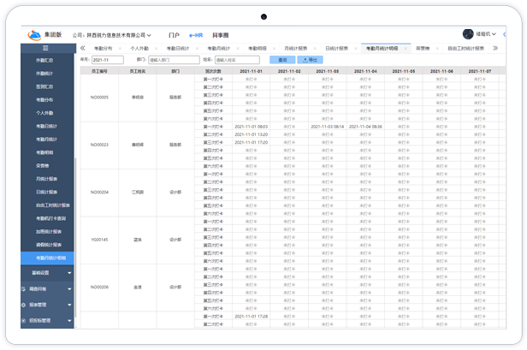Click the 2021-11-01 column header
This screenshot has height=350, width=527.
pos(251,71)
